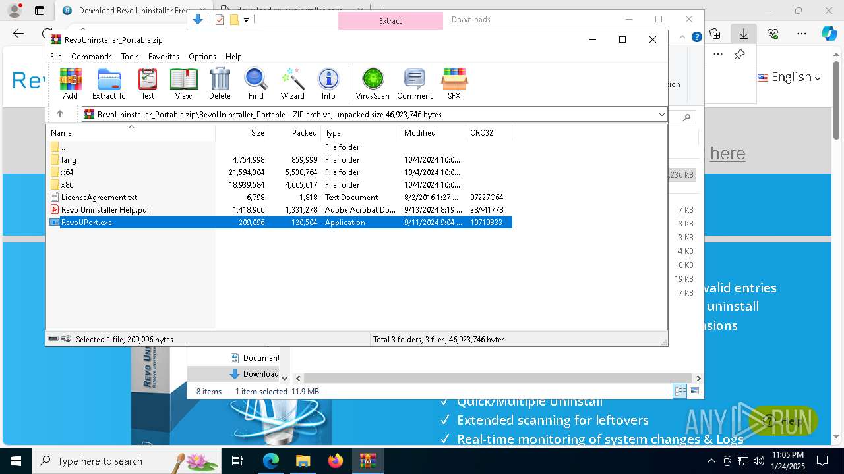Screen dimensions: 844x474
Task: Go up one level with the arrow icon
Action: (60, 114)
